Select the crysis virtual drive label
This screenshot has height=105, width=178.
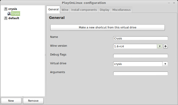(13, 9)
